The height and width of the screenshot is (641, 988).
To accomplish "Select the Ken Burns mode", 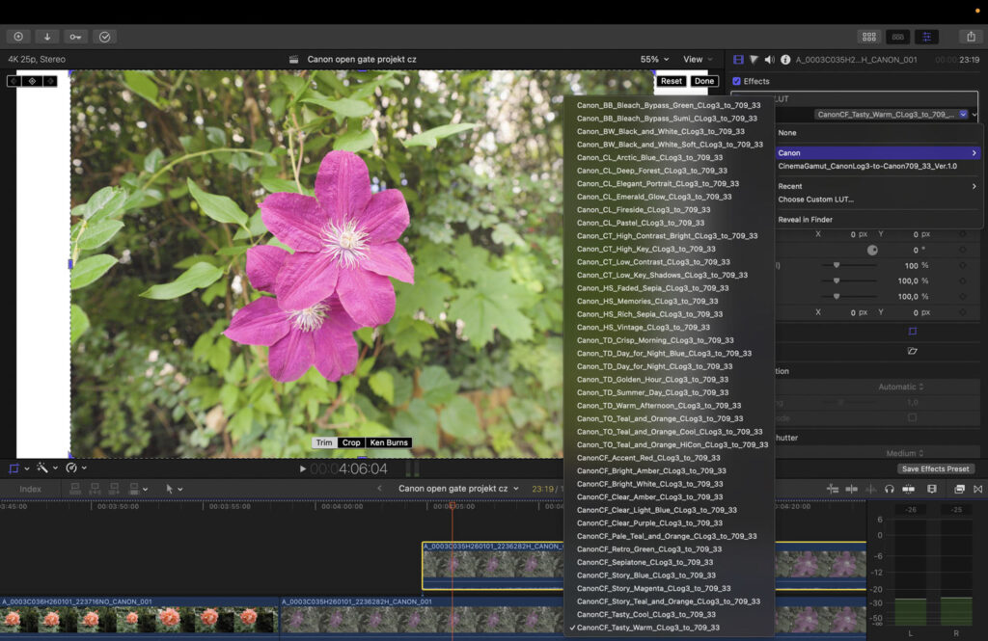I will coord(389,442).
